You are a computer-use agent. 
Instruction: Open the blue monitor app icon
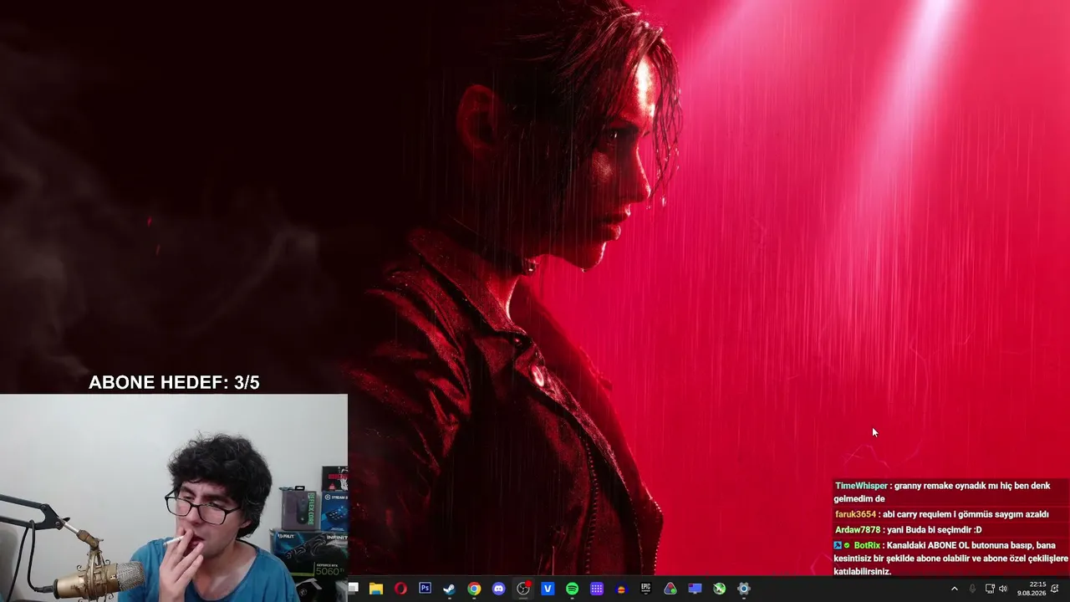coord(695,589)
